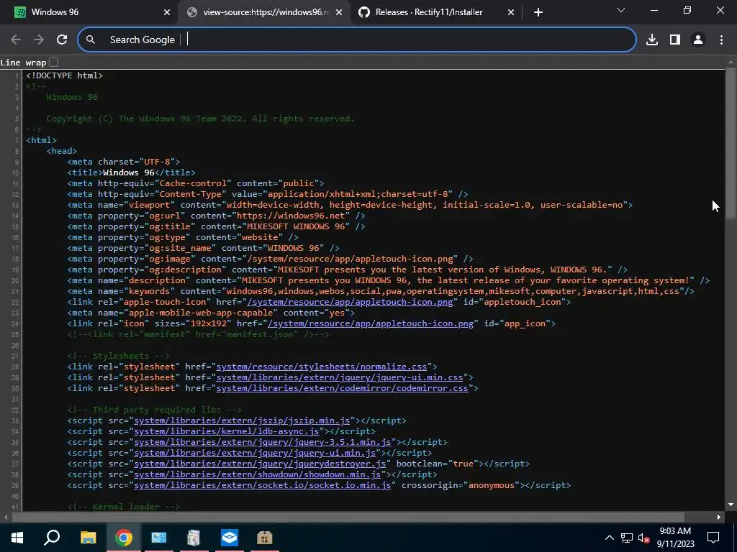Select the Chrome taskbar icon
Viewport: 737px width, 552px height.
tap(123, 538)
